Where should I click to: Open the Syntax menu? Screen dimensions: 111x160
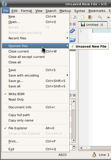(x=80, y=11)
